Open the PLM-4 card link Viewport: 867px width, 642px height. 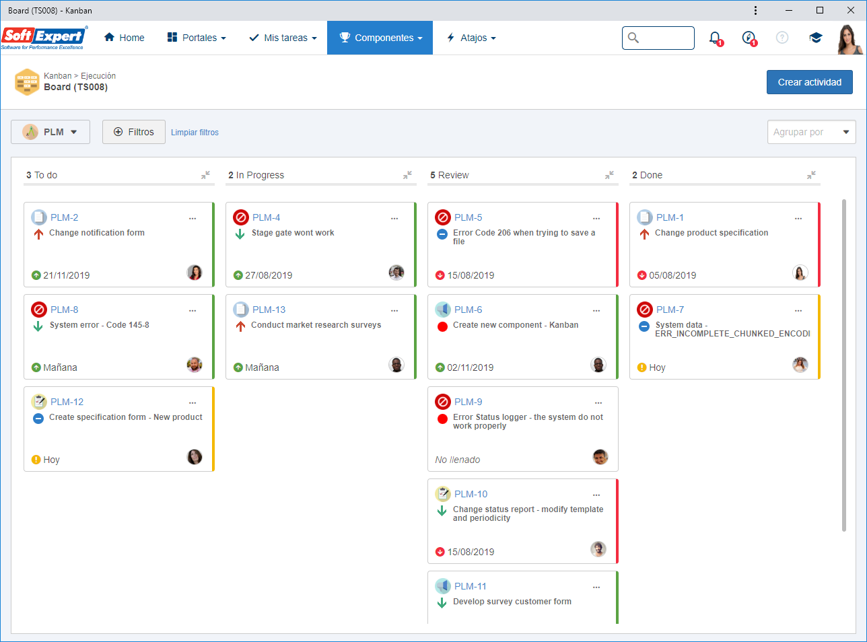267,217
